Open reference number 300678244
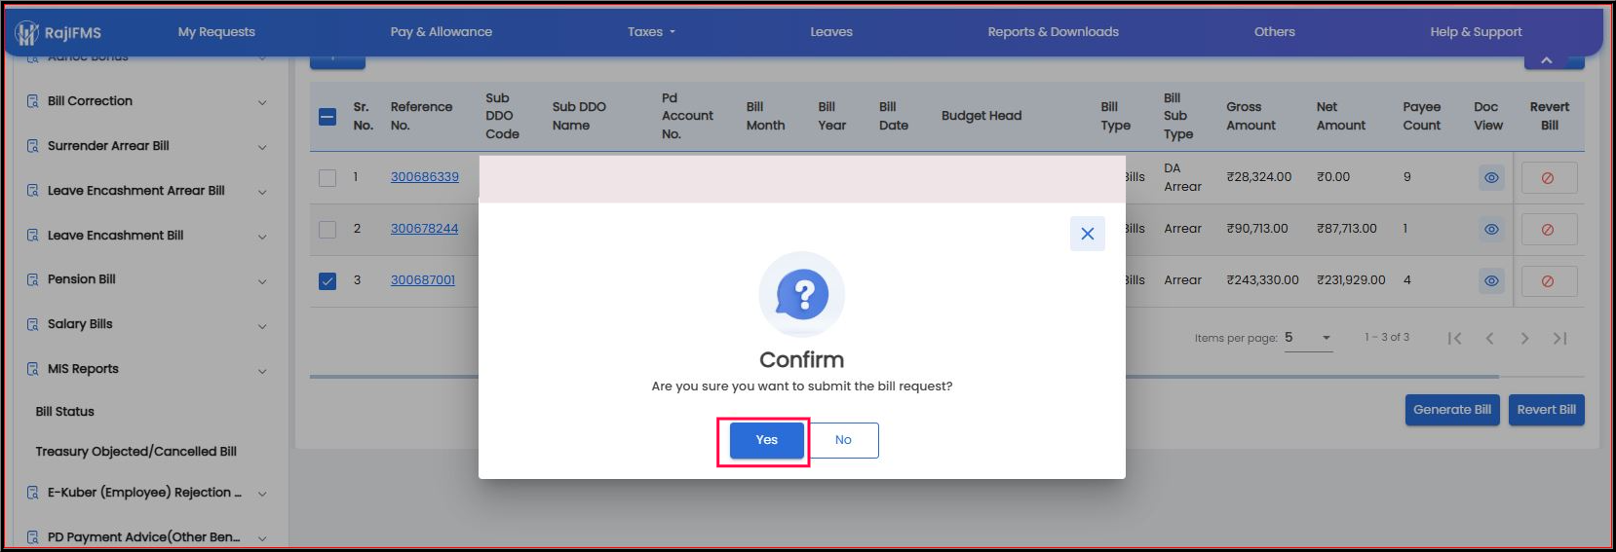 (x=425, y=229)
